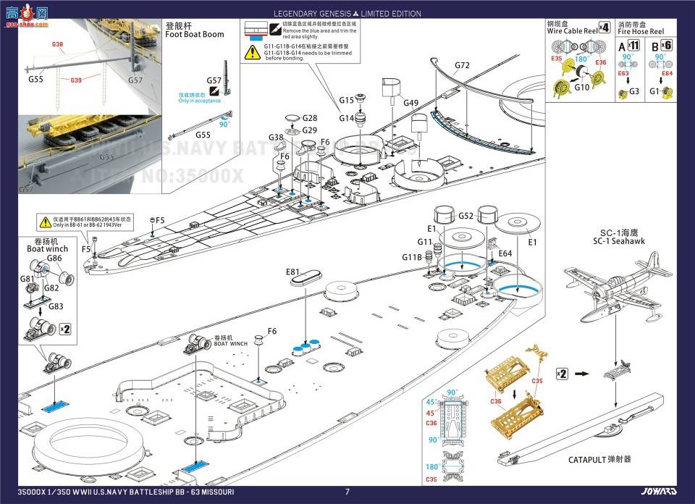Click the CATAPULT label text
This screenshot has height=504, width=695.
pos(599,459)
